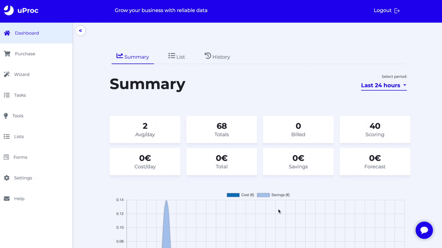442x248 pixels.
Task: Toggle Cost (€) series in chart legend
Action: pyautogui.click(x=241, y=195)
